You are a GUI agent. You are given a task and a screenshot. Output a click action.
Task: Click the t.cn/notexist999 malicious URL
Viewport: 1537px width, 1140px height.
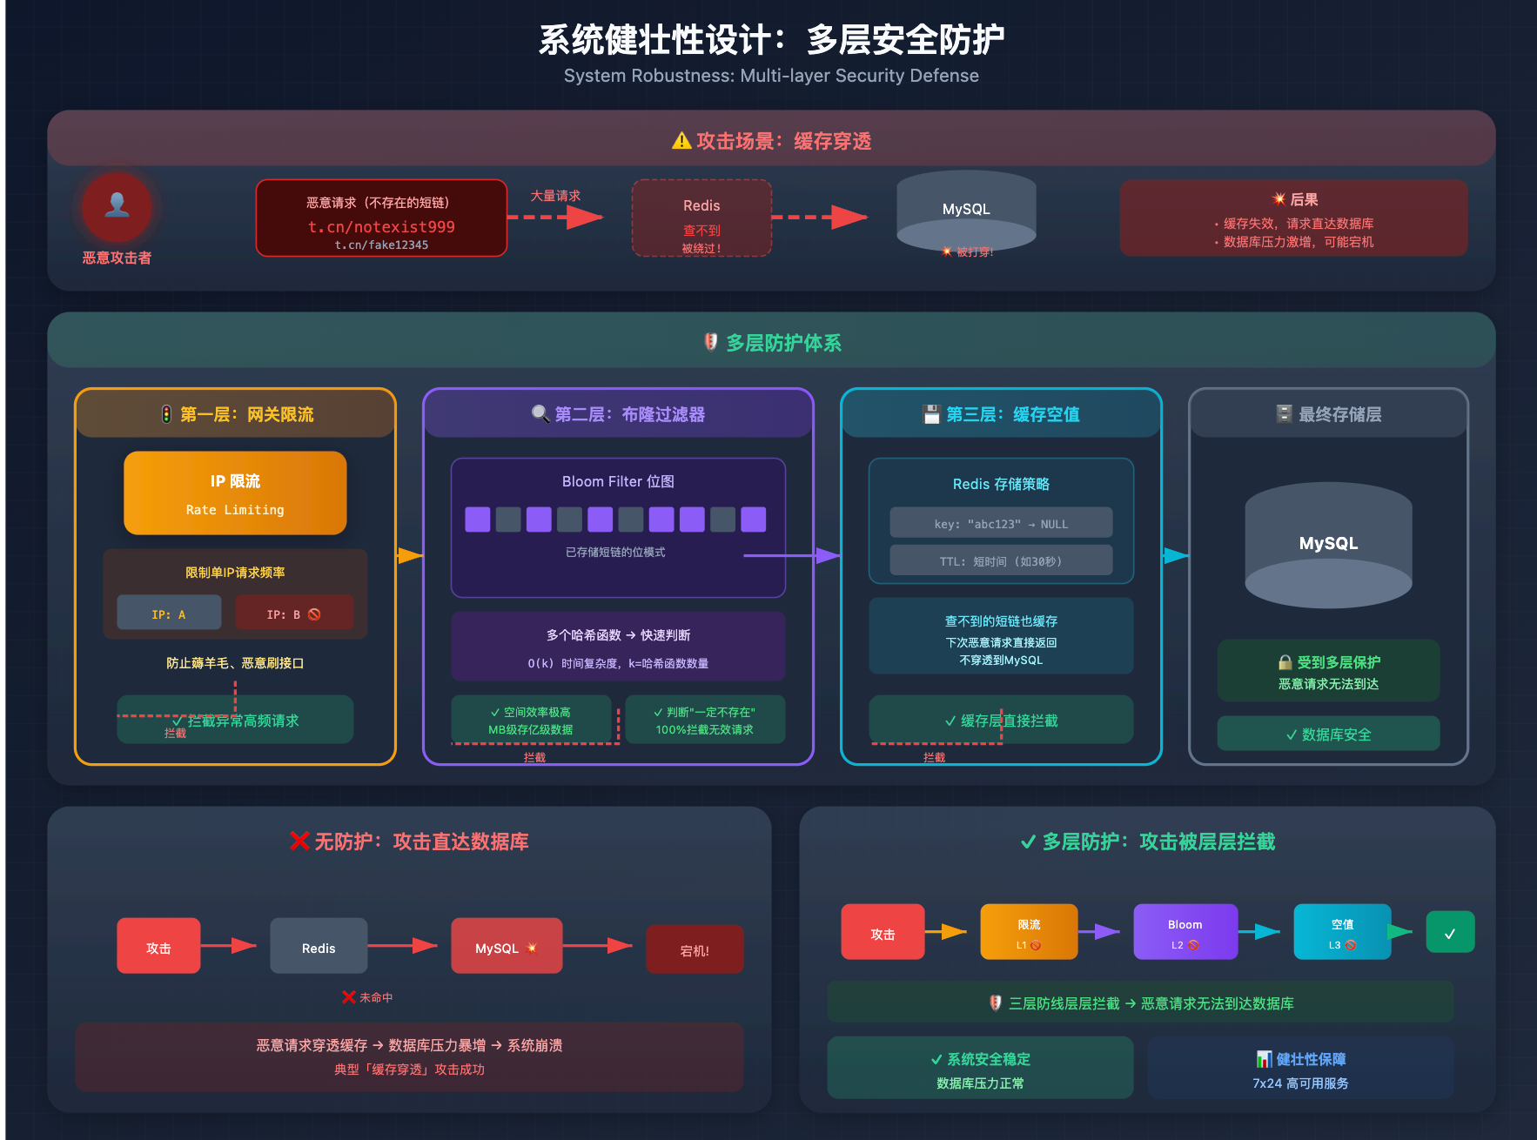(381, 226)
